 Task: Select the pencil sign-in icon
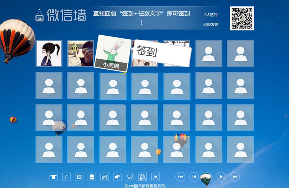pos(66,177)
